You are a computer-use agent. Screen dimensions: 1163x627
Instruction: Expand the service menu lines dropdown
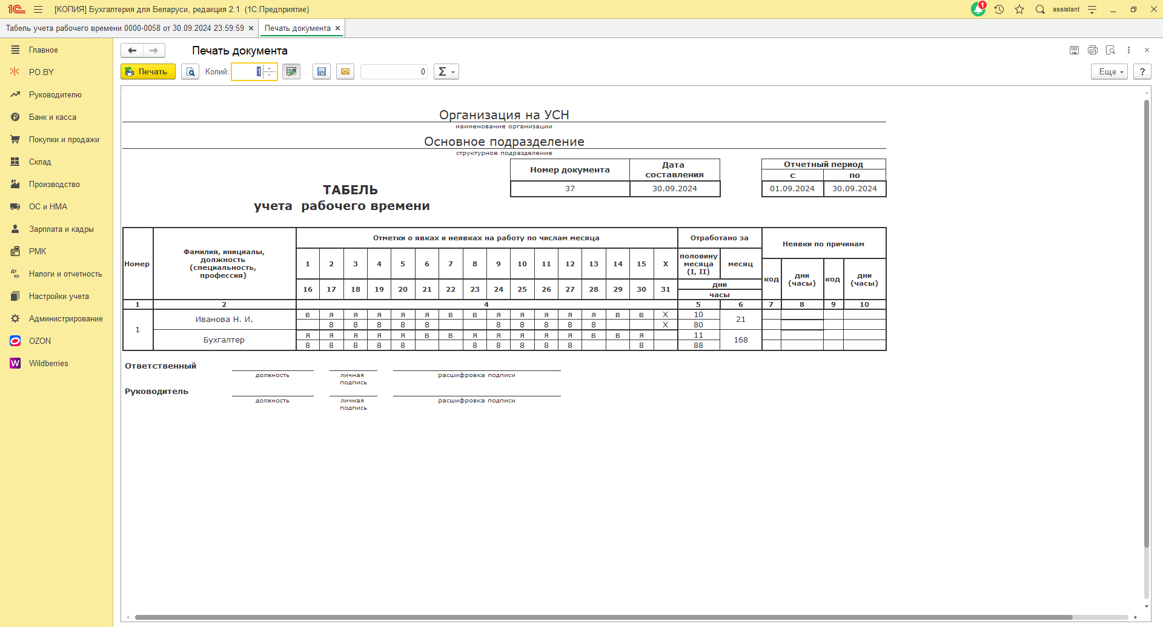coord(1092,10)
